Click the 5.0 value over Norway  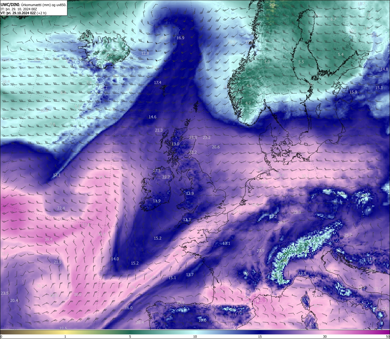(267, 62)
